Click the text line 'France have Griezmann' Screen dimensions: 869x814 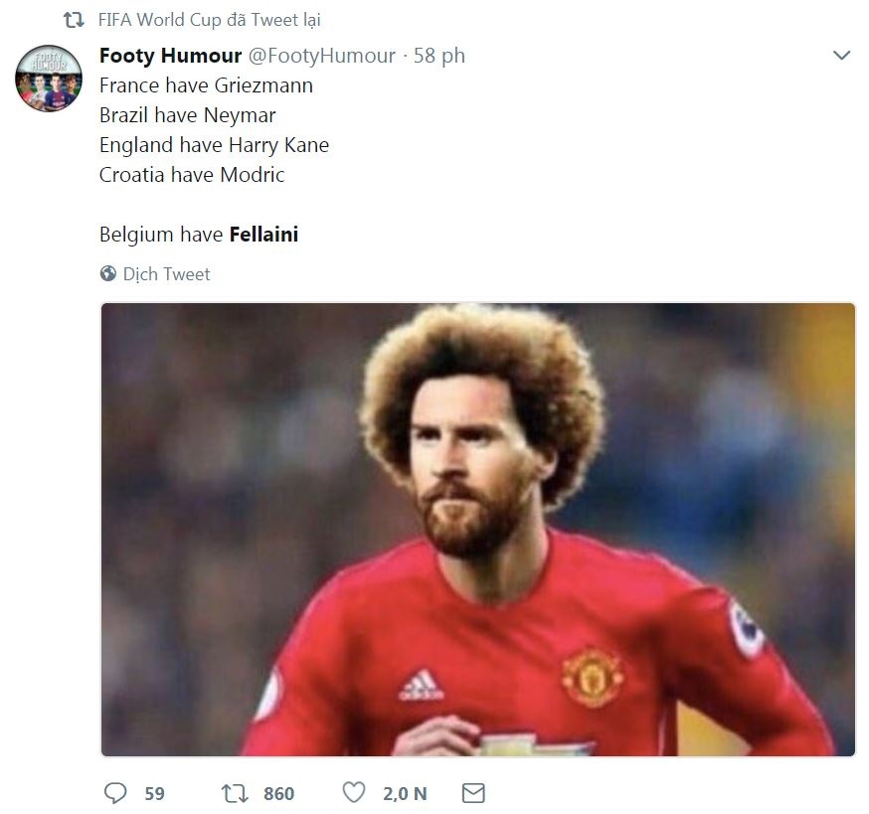[206, 85]
